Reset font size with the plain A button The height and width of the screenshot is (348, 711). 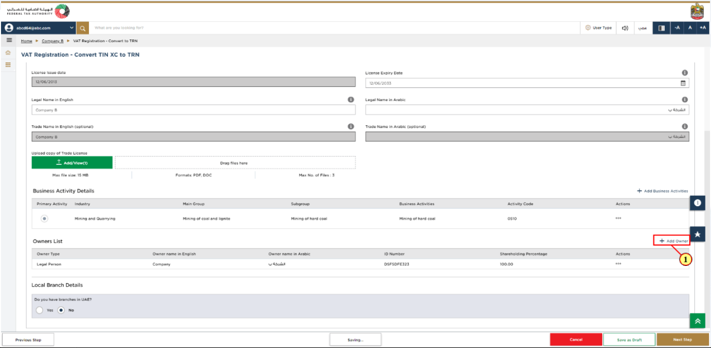point(690,28)
